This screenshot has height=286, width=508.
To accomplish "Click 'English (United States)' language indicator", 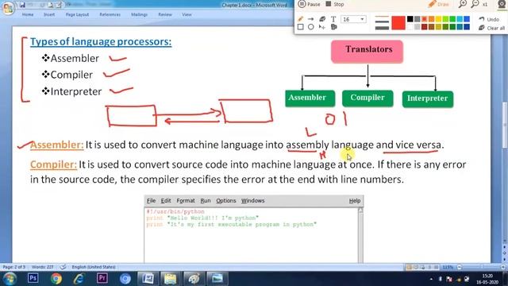I will click(x=94, y=267).
